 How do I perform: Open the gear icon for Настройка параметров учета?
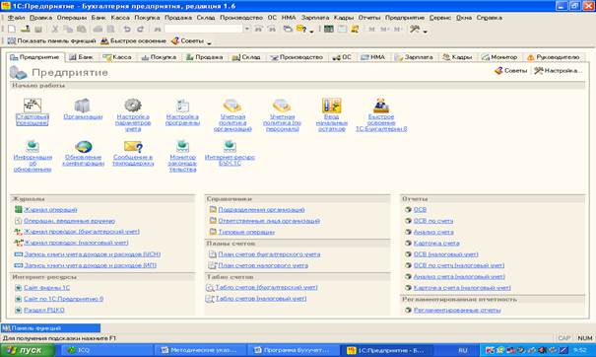[133, 106]
